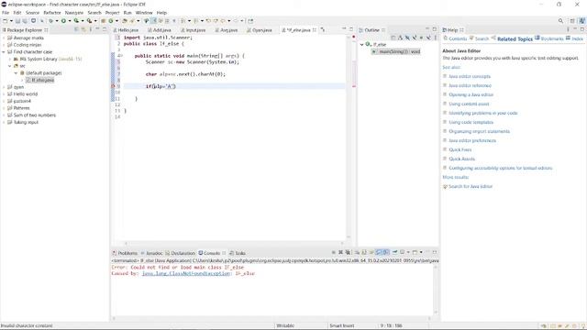Image resolution: width=587 pixels, height=330 pixels.
Task: Run the program with green Run button
Action: (63, 21)
